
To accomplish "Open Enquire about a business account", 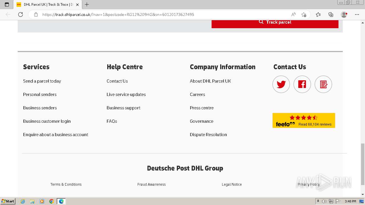I will pos(56,135).
